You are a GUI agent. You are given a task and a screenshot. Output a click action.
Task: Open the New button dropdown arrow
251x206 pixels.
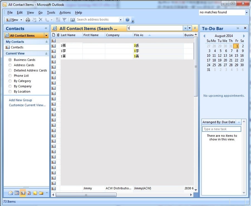click(x=21, y=20)
